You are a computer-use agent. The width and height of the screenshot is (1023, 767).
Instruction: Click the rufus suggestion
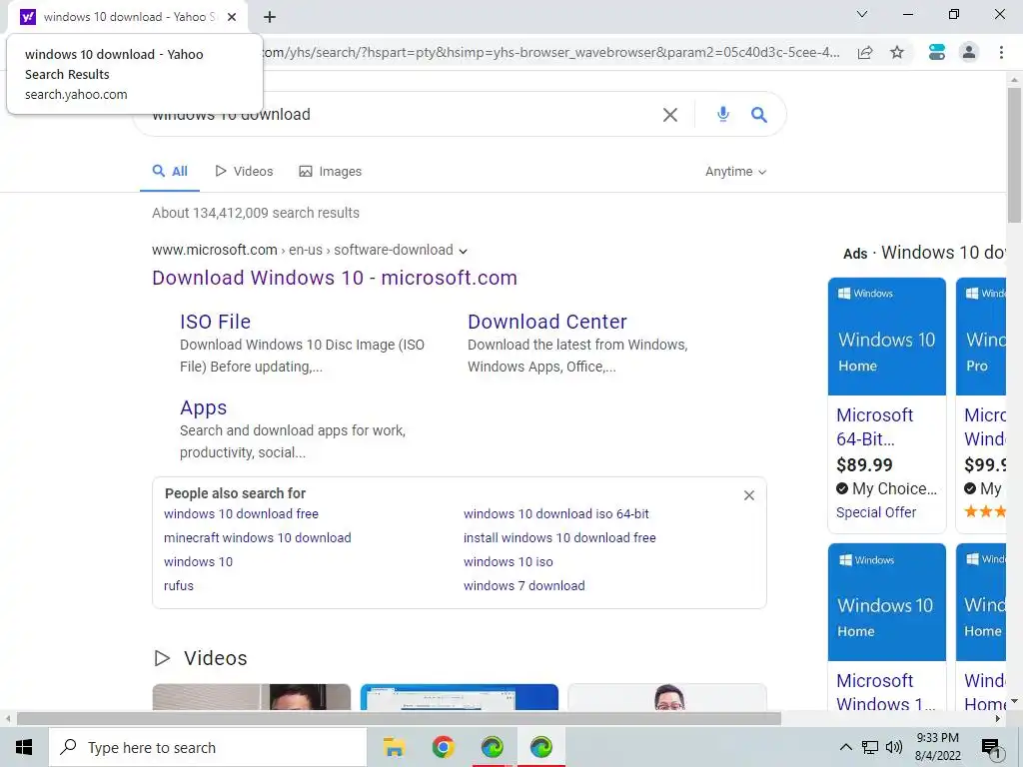[179, 585]
